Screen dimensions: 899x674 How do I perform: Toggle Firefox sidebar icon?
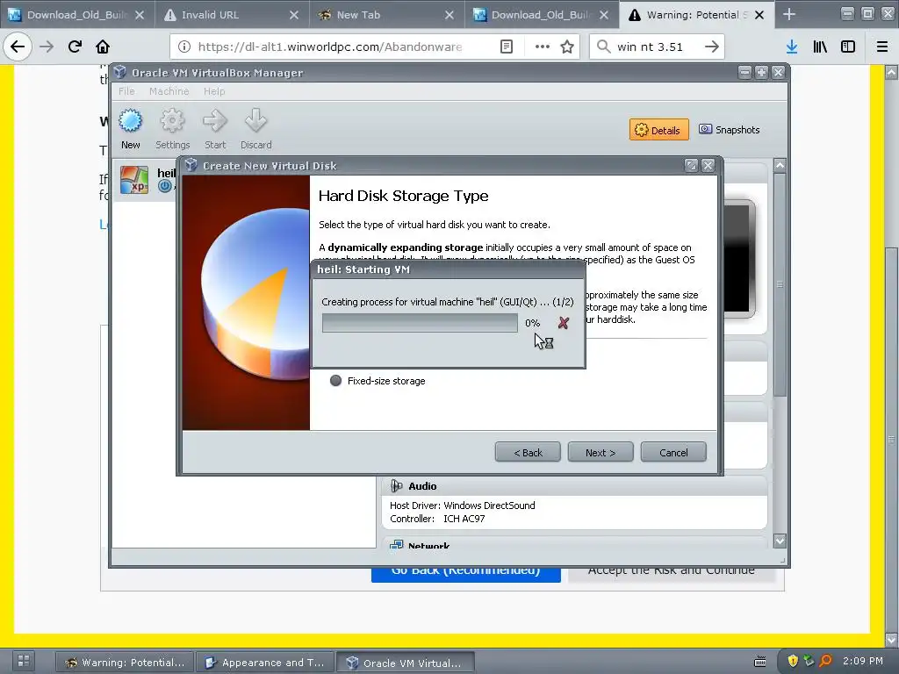point(848,47)
